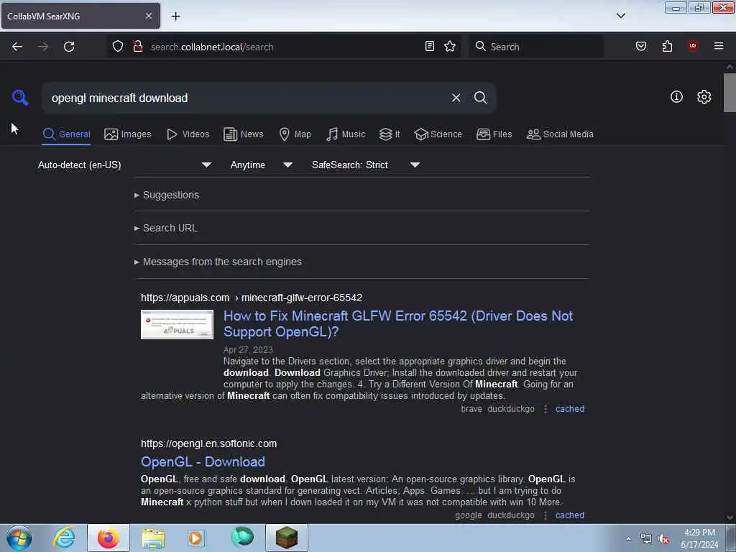Bookmark this page with the star icon
736x552 pixels.
450,46
